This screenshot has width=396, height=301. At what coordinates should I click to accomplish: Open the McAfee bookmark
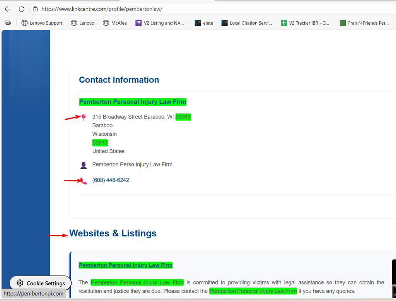115,23
